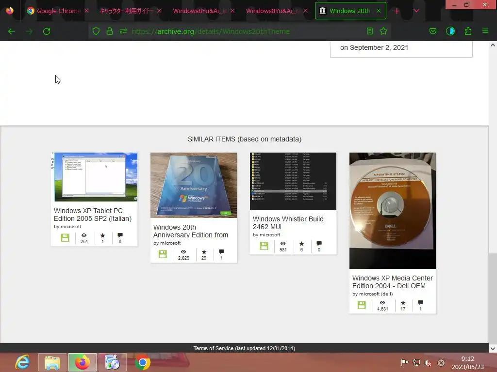Click the Action Center flag tray icon
The width and height of the screenshot is (497, 372).
pos(404,363)
